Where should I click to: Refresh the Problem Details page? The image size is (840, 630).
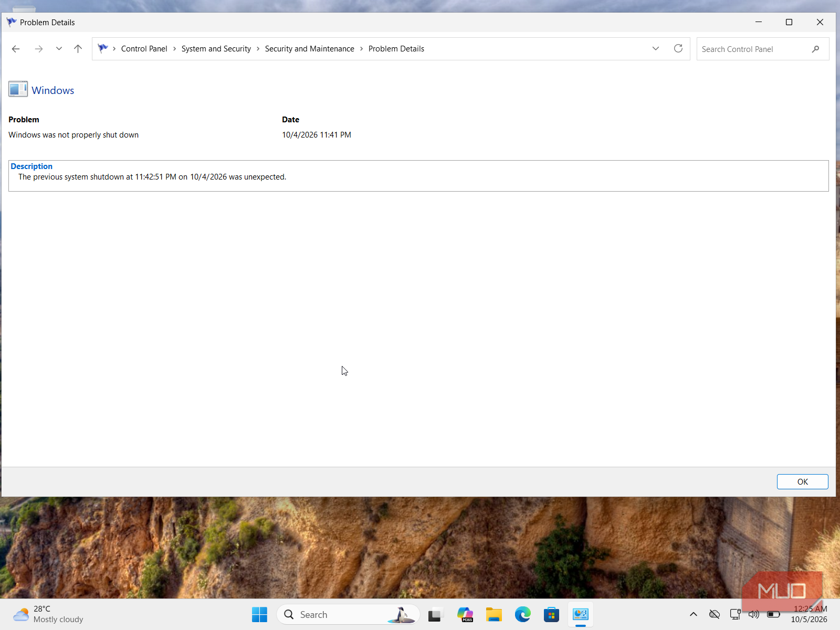click(x=678, y=48)
